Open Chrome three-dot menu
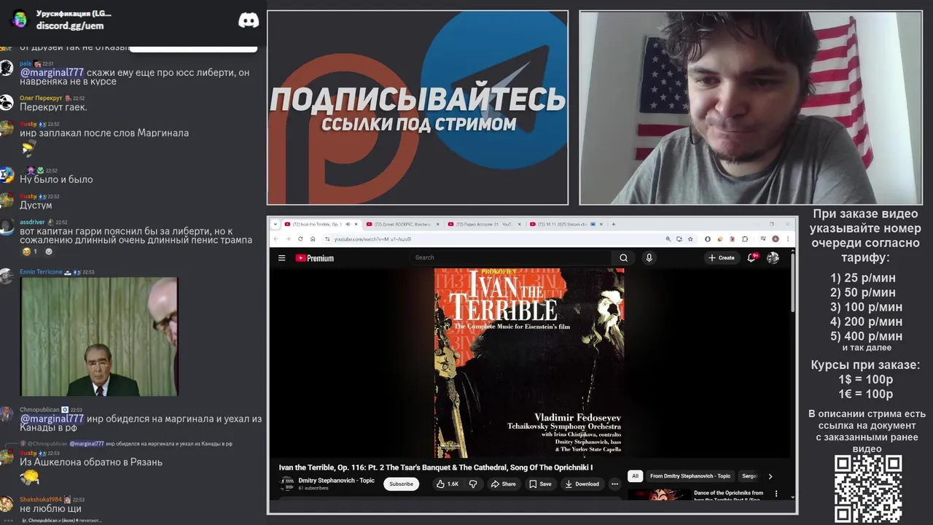This screenshot has height=525, width=933. [788, 238]
